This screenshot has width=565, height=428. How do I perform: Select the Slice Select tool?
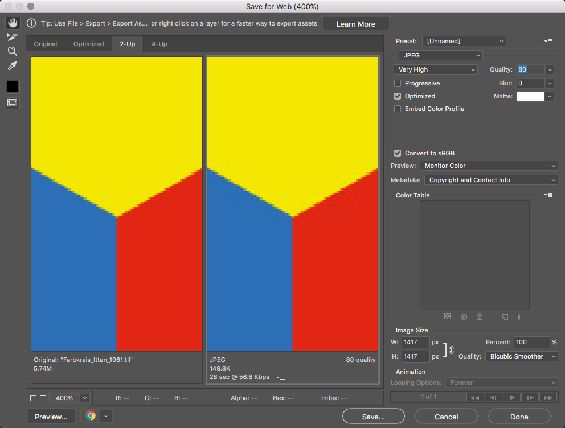click(x=13, y=37)
